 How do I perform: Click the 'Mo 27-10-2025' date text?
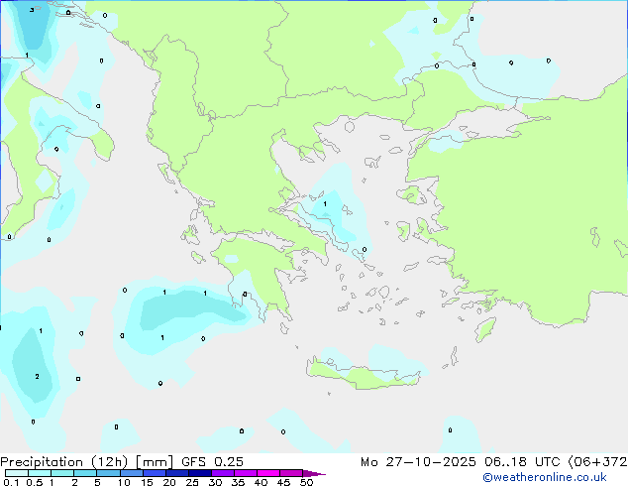[418, 462]
